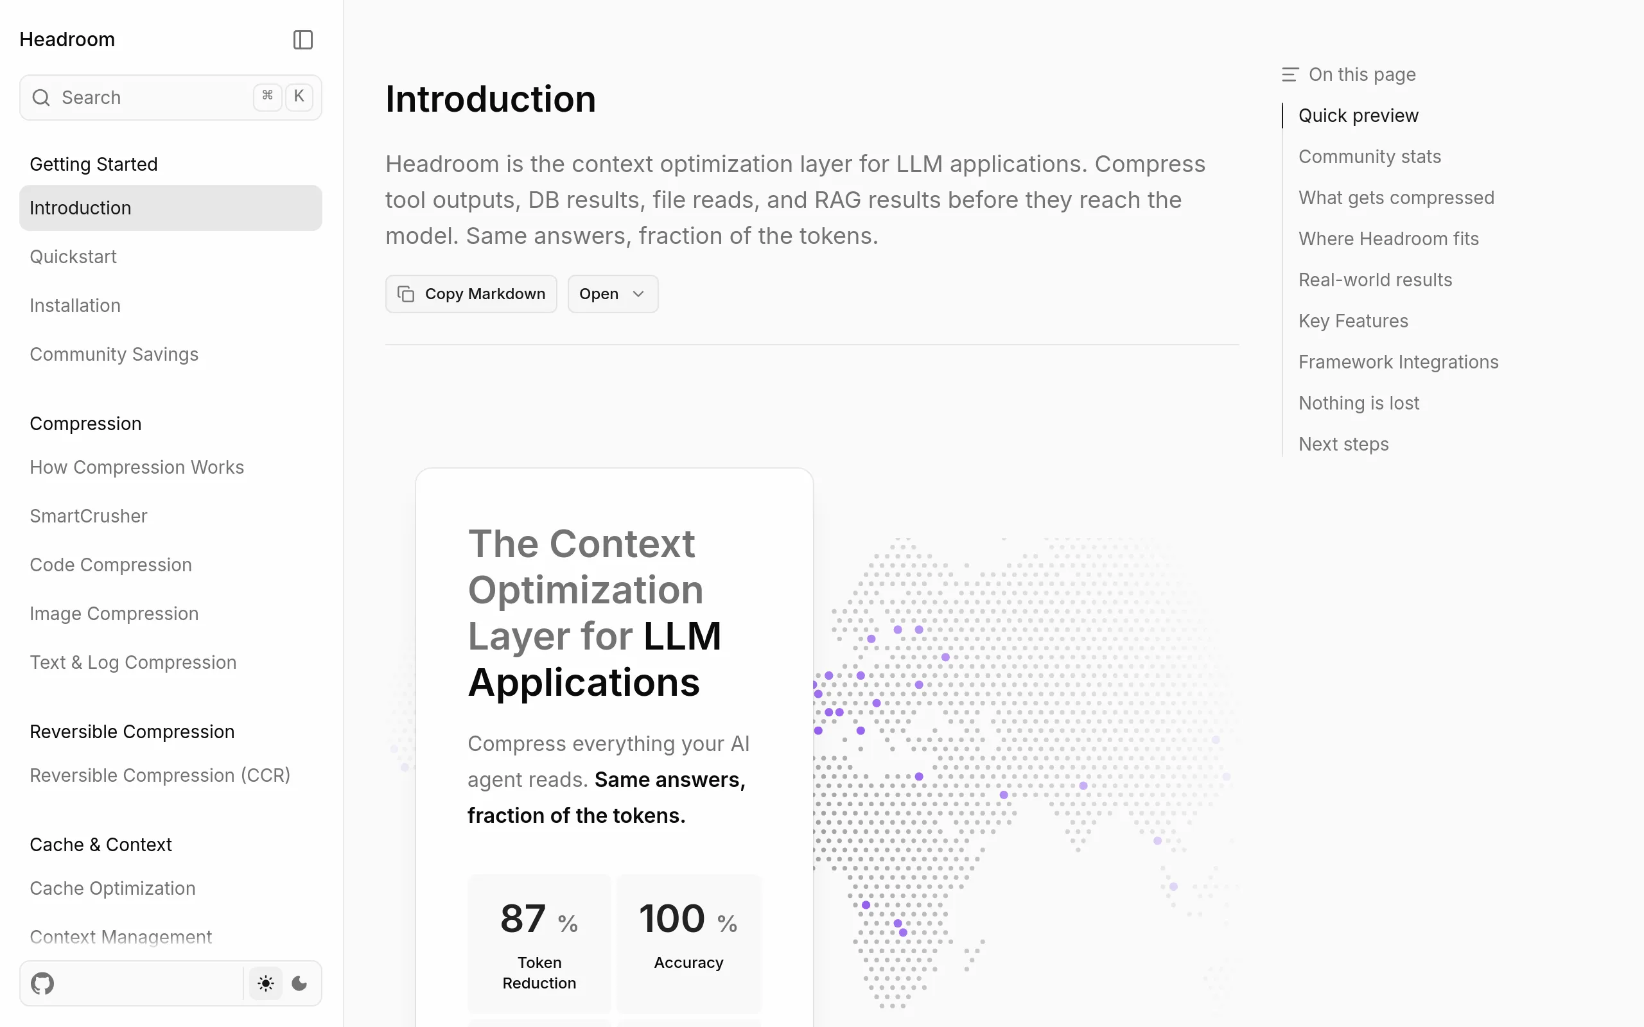The image size is (1644, 1027).
Task: Click the 87% Token Reduction card
Action: (x=539, y=943)
